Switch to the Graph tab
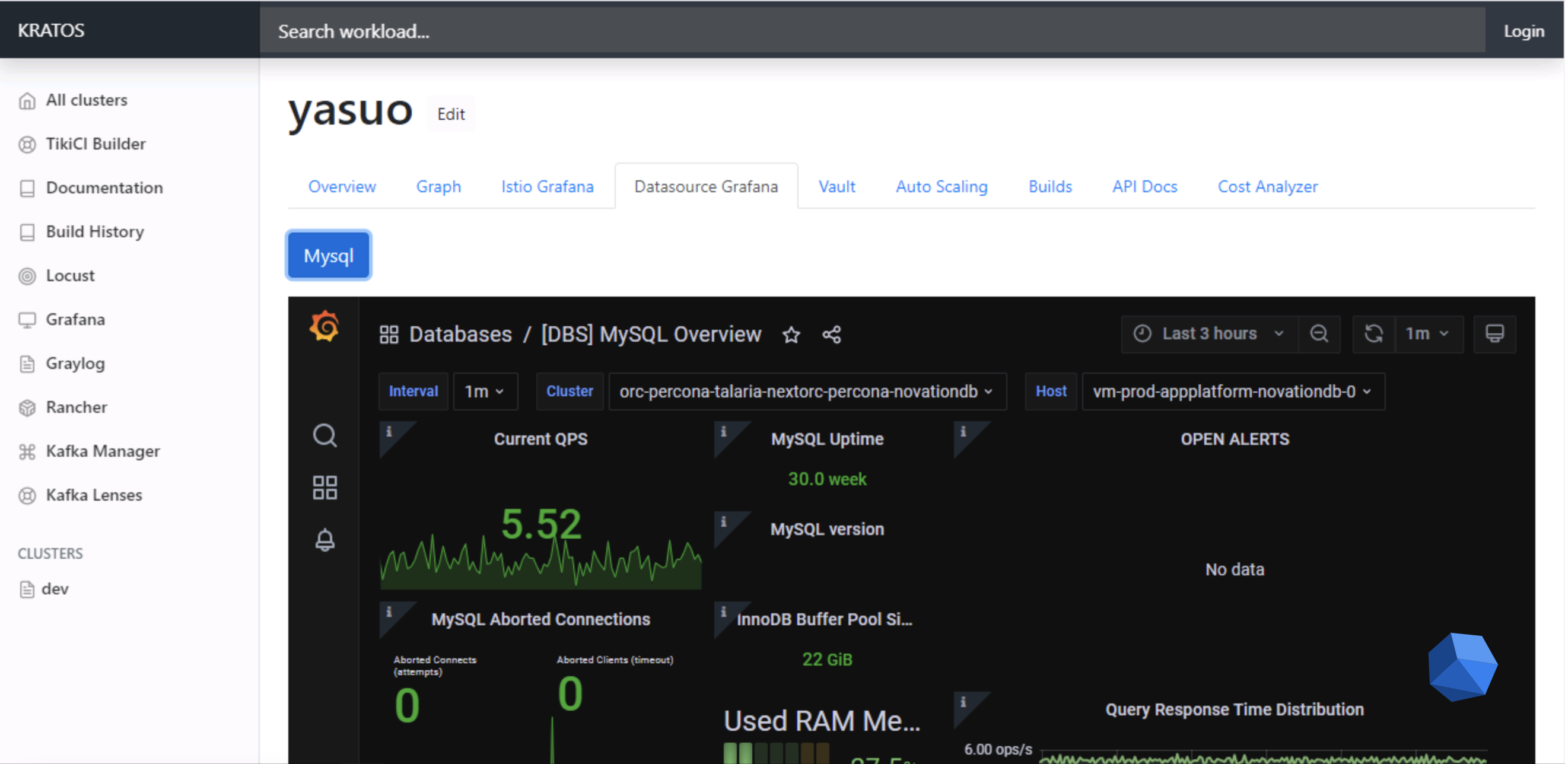This screenshot has height=764, width=1565. tap(438, 186)
